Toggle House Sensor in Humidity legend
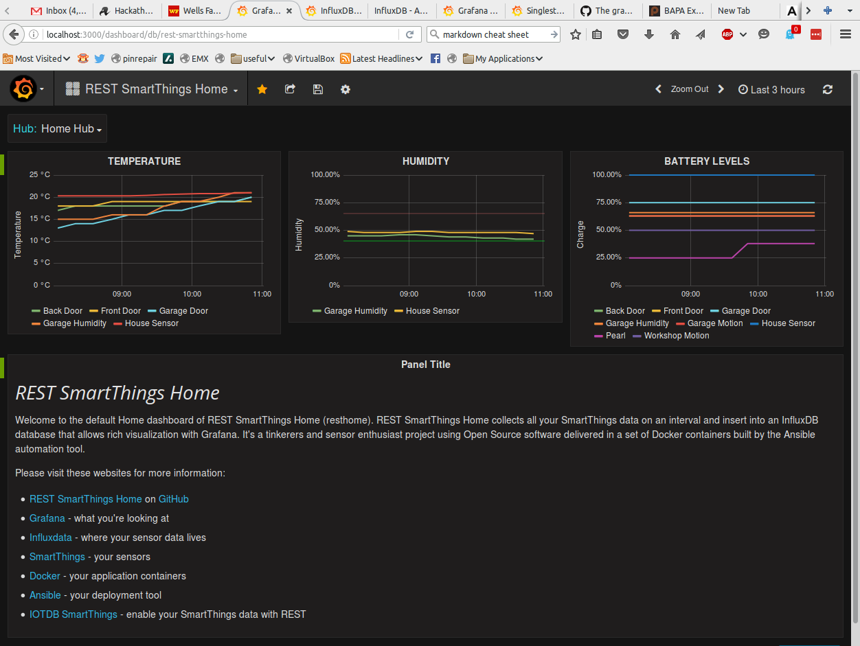The height and width of the screenshot is (646, 860). (x=427, y=311)
